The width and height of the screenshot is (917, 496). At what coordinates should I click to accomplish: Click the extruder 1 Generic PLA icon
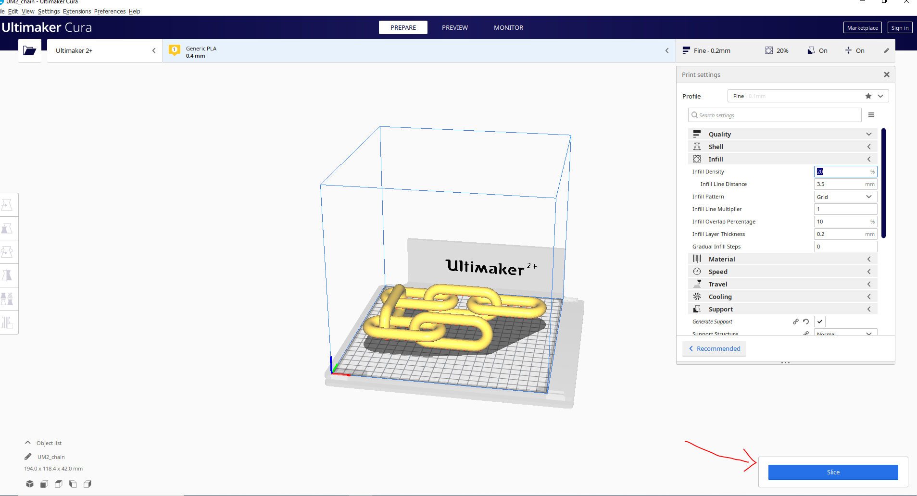(175, 50)
